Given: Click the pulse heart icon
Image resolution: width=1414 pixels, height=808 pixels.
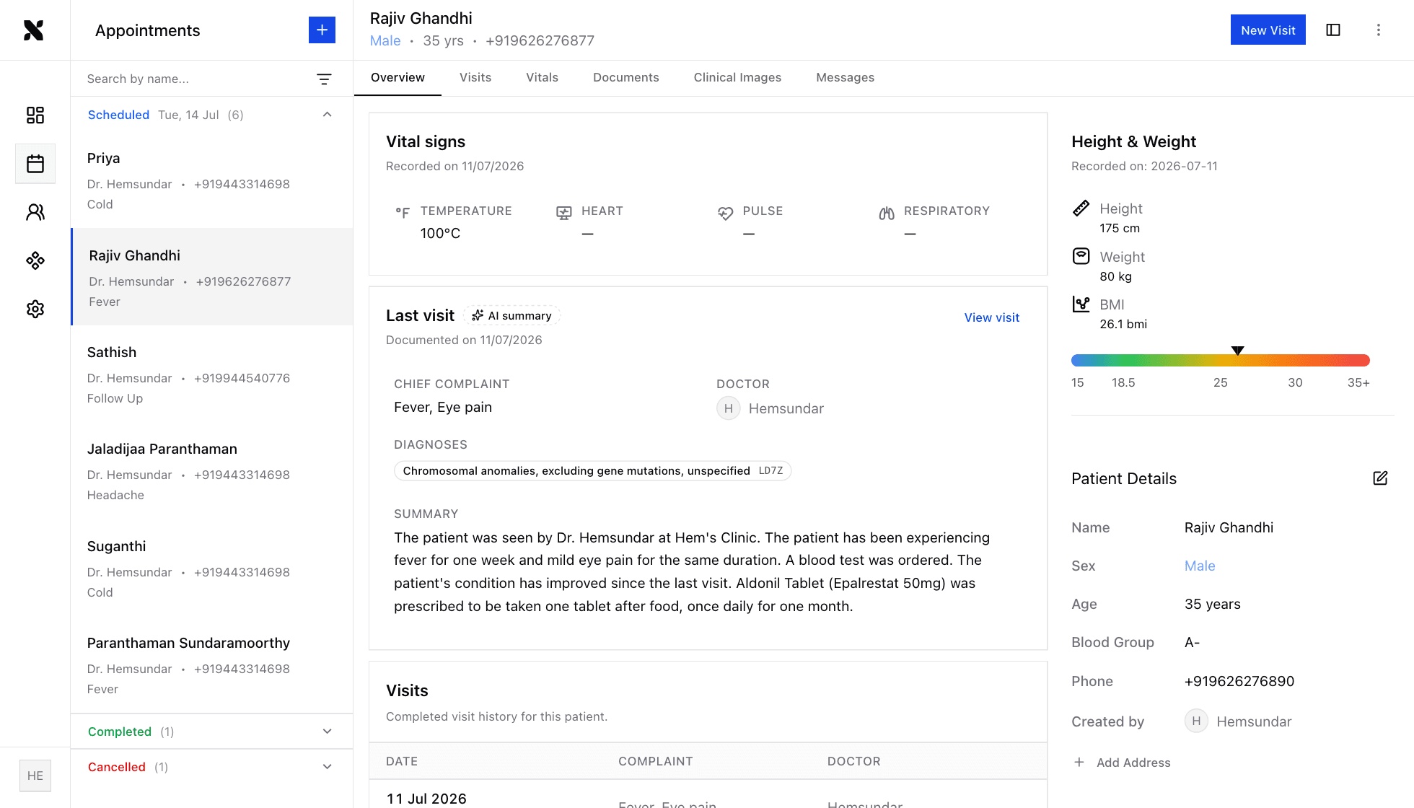Looking at the screenshot, I should pos(725,213).
